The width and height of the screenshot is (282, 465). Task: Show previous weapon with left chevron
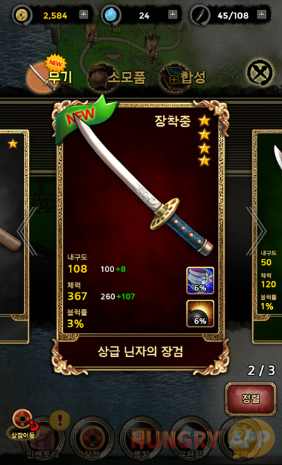tap(27, 230)
